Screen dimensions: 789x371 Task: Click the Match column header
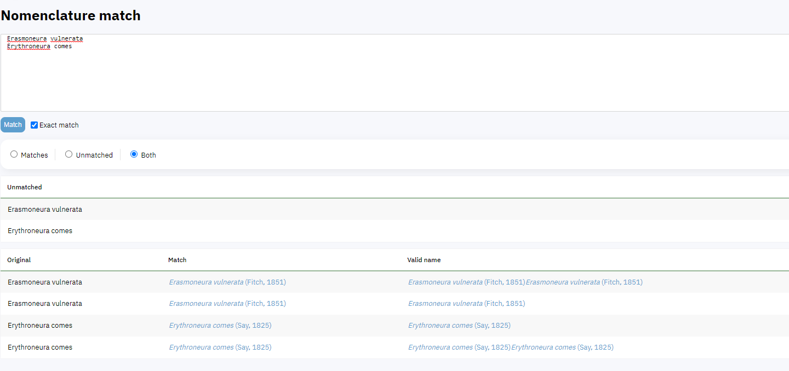[178, 260]
